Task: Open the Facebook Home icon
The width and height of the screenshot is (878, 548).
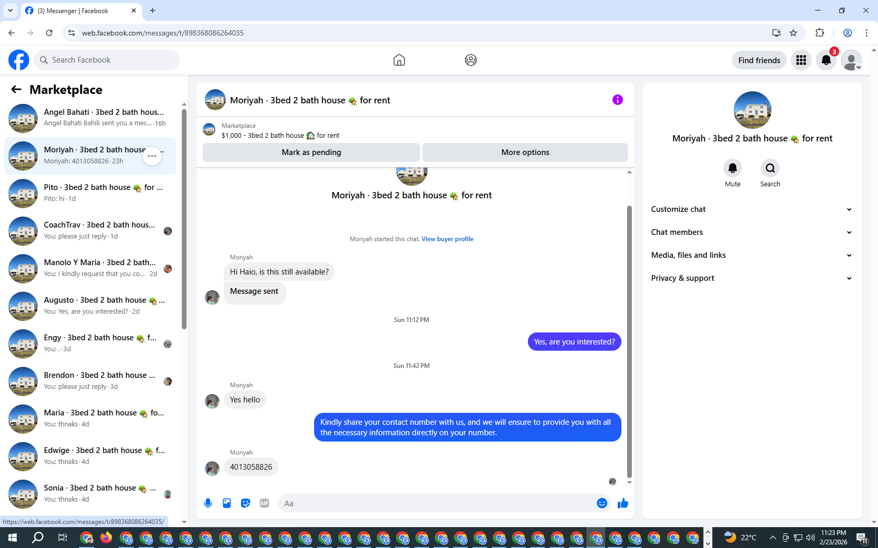Action: click(399, 60)
